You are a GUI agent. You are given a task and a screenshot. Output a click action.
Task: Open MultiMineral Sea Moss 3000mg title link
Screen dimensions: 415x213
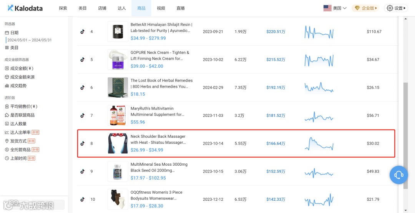coord(159,167)
